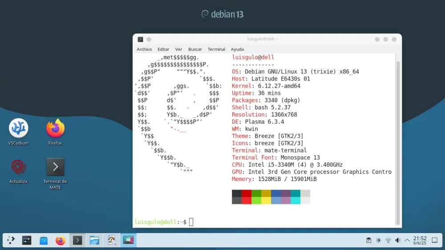Open the clipboard tray icon
This screenshot has width=445, height=250.
click(368, 240)
